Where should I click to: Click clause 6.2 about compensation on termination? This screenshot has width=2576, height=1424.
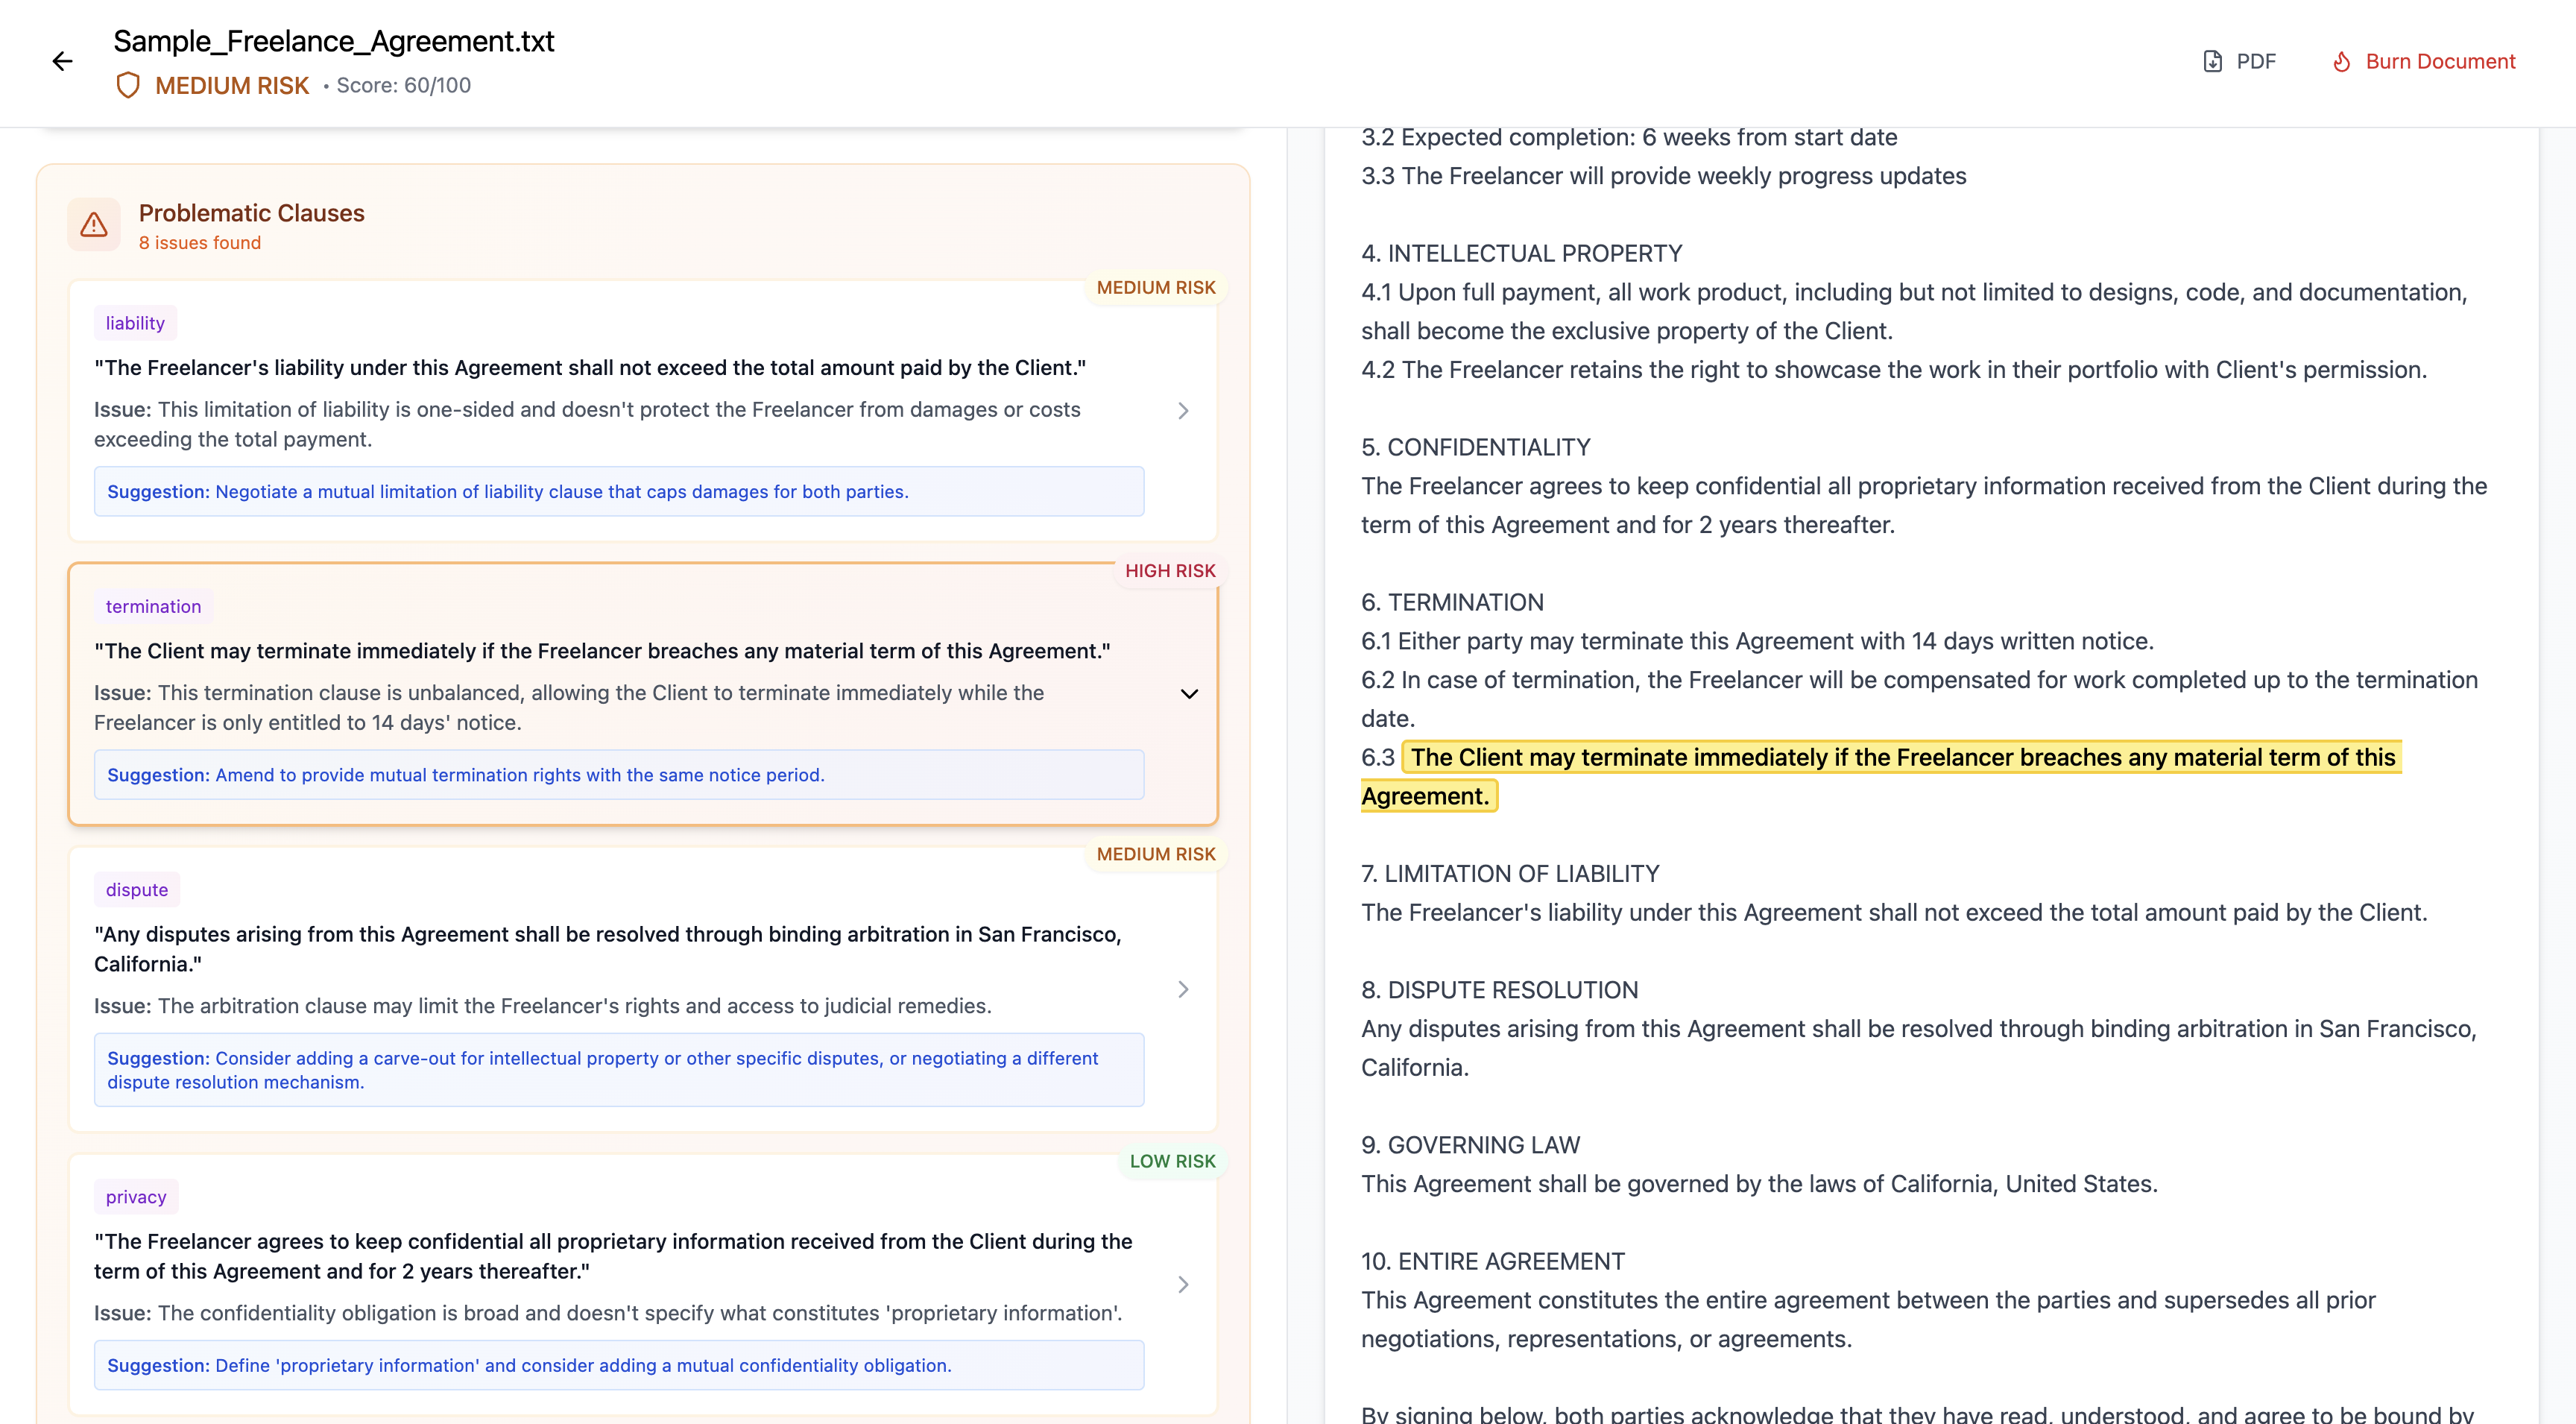coord(1919,699)
